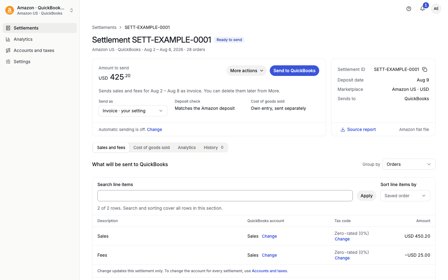Click the Deposit date Aug 9 value
Viewport: 448px width, 280px height.
tap(423, 80)
